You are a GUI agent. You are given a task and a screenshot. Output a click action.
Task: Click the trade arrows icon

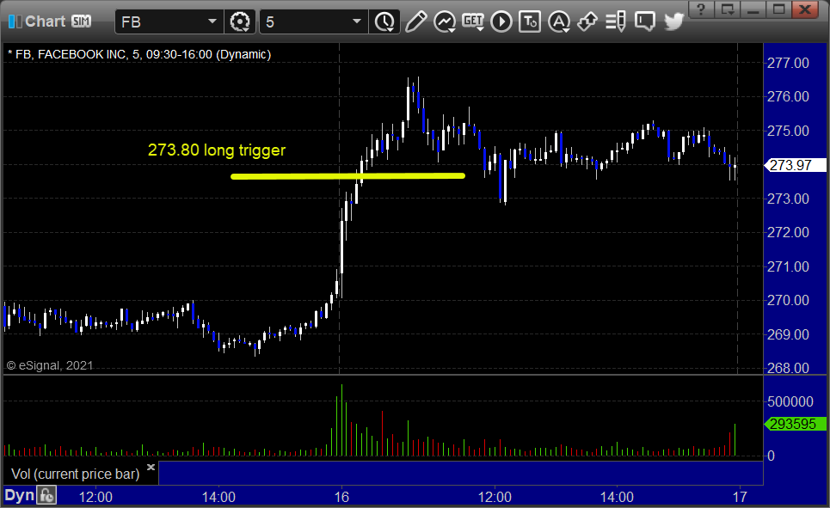tap(587, 21)
